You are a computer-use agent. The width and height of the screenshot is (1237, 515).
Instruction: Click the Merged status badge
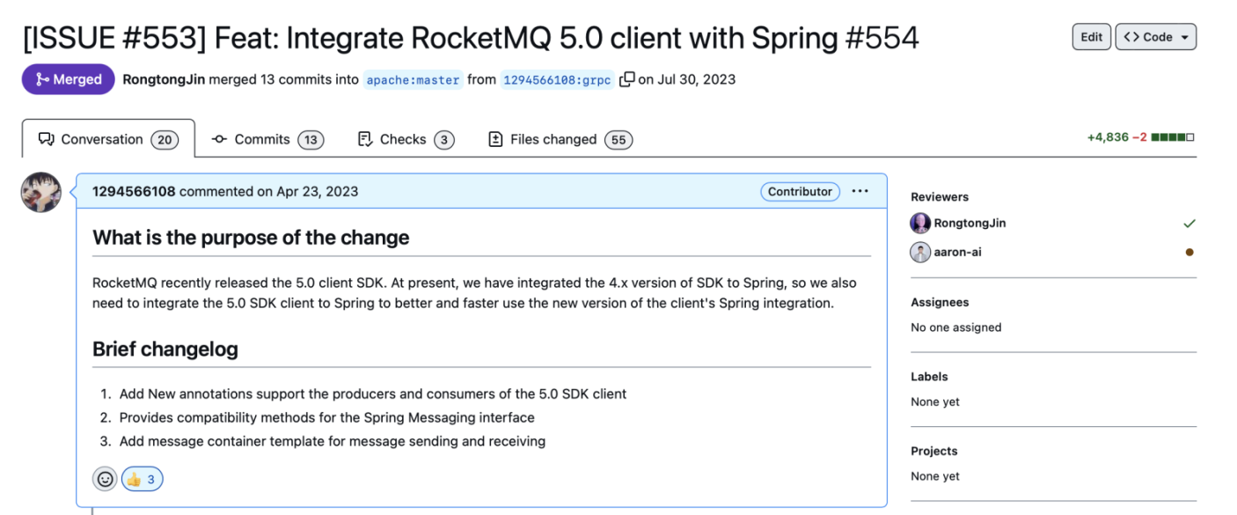pyautogui.click(x=69, y=79)
